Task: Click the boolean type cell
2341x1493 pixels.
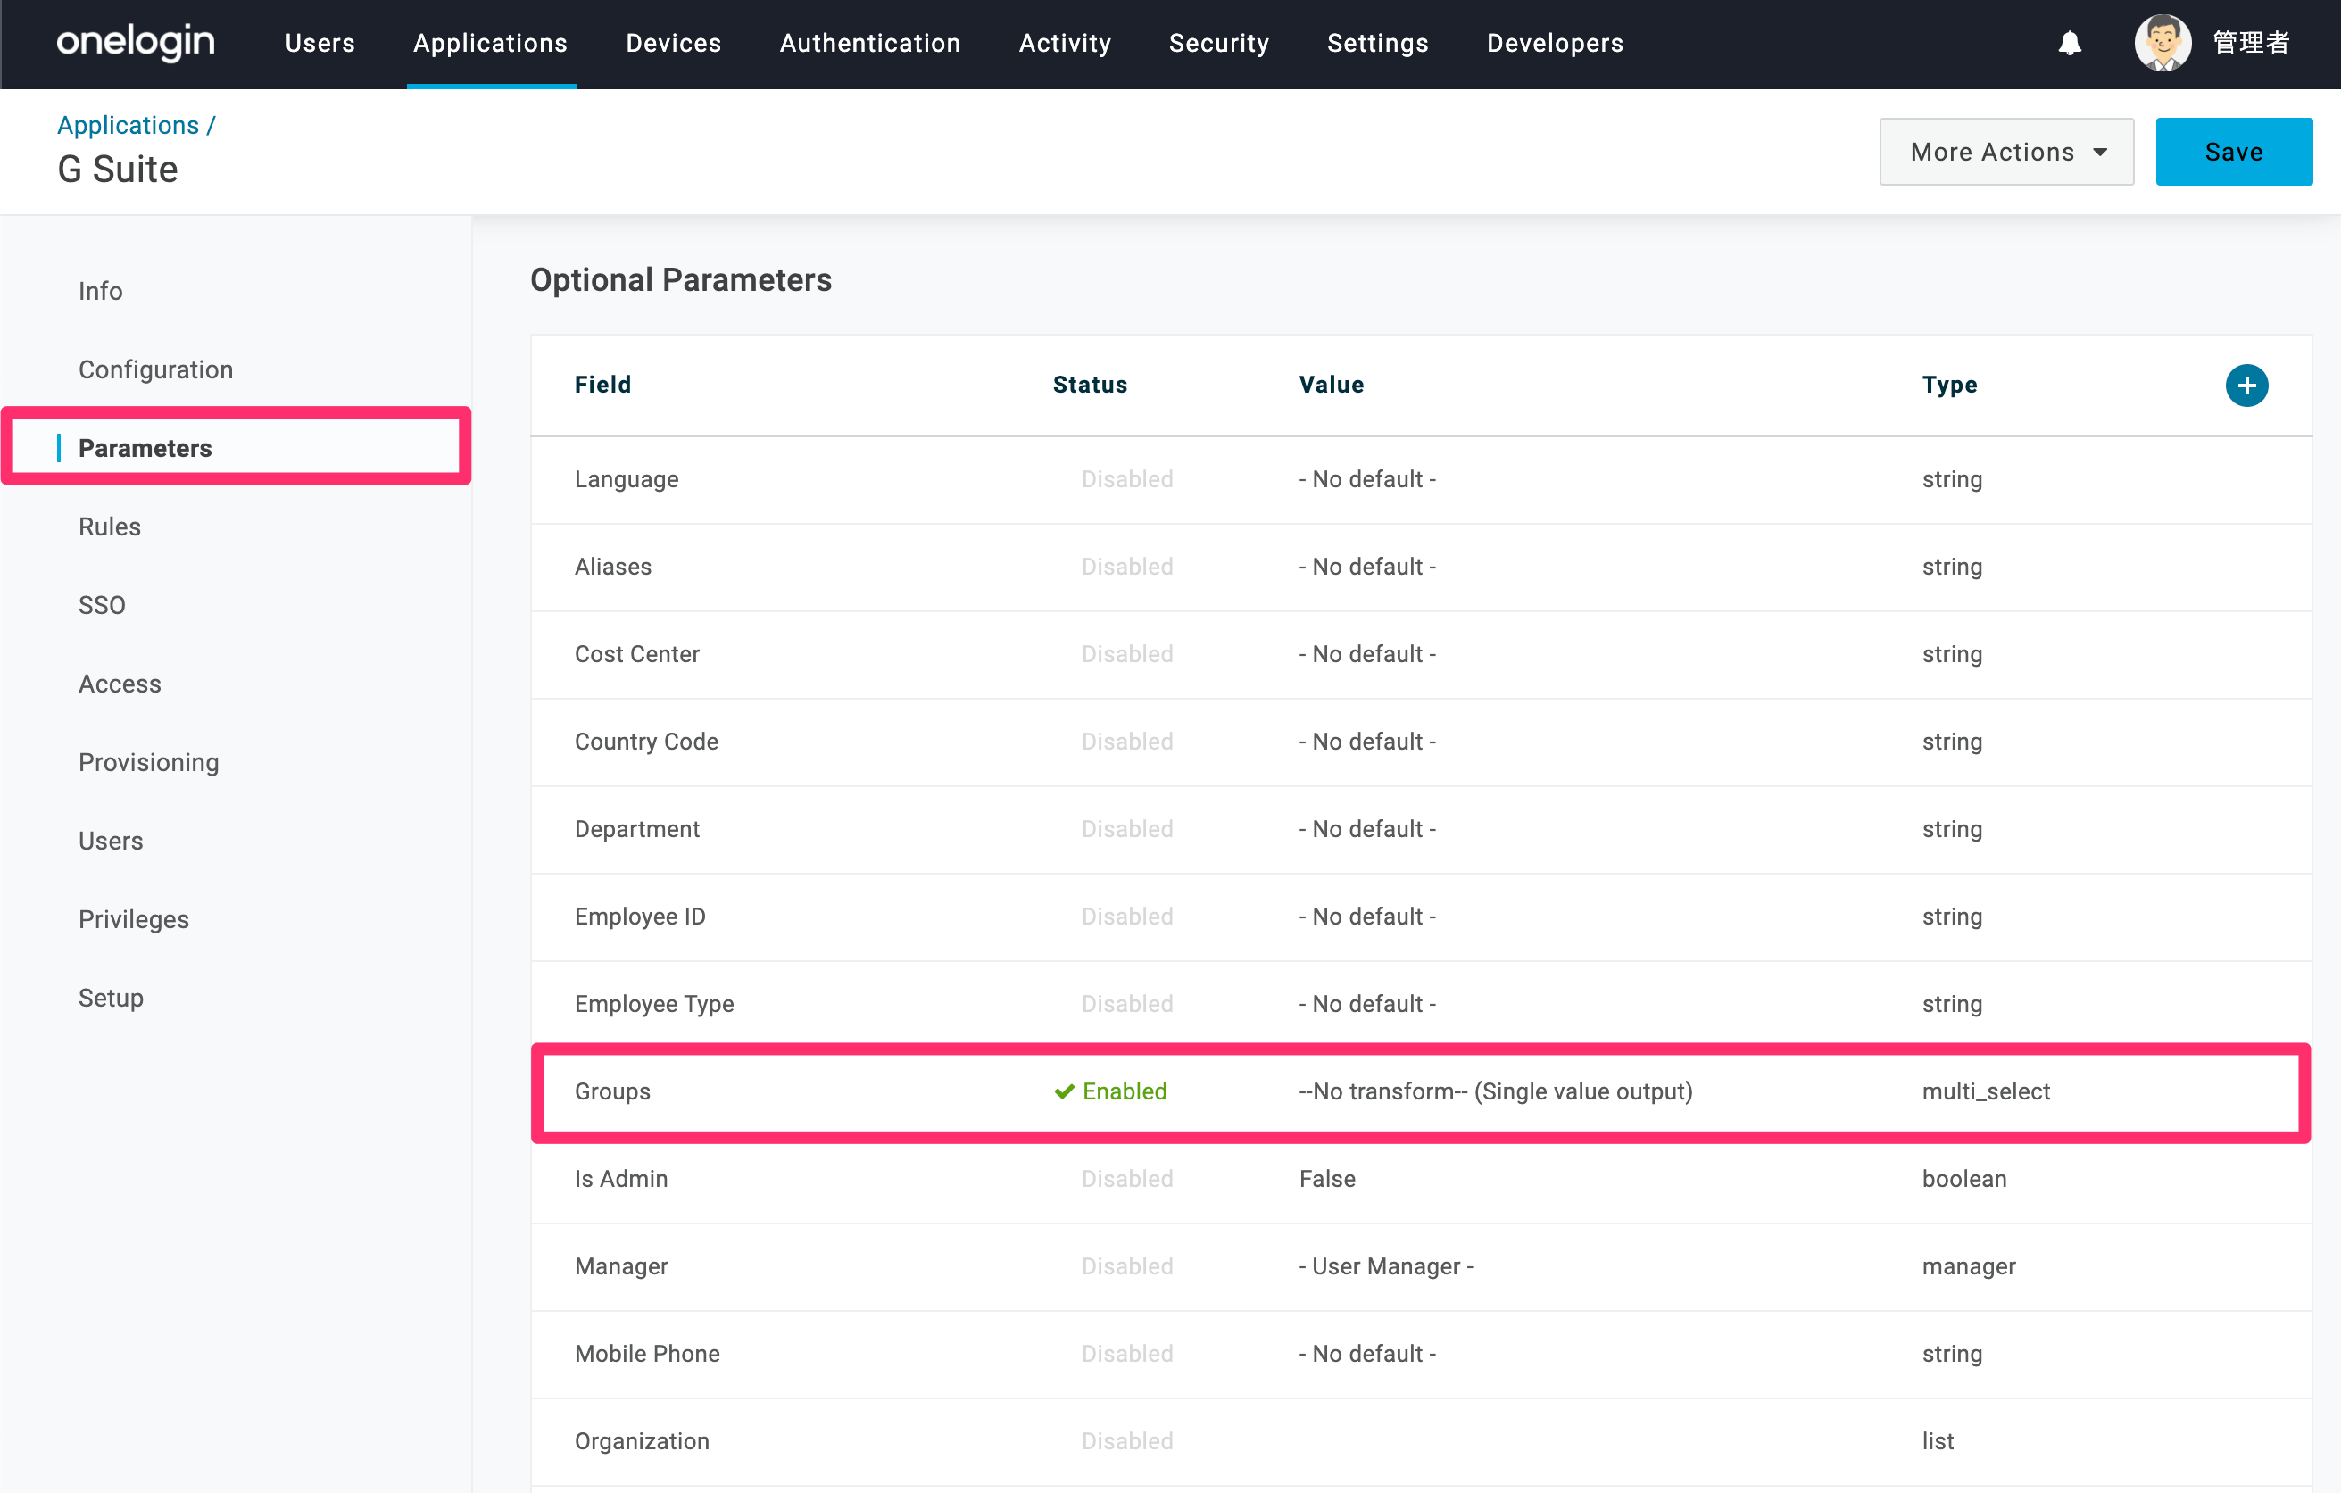Action: pyautogui.click(x=1963, y=1179)
